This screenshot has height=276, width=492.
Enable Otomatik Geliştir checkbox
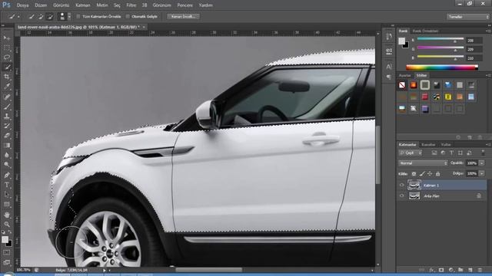coord(128,17)
